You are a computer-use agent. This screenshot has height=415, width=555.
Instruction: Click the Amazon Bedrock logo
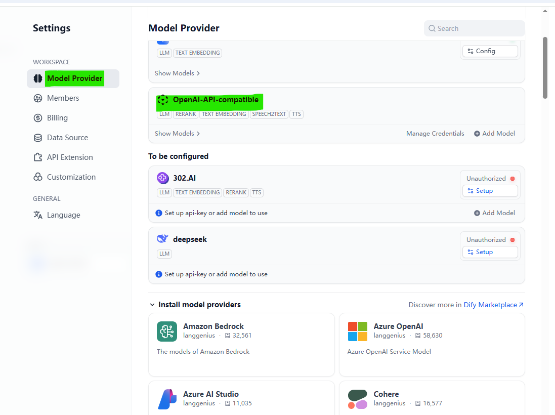pyautogui.click(x=167, y=331)
